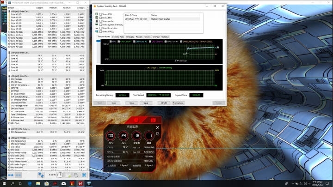Switch to AIDA64 taskbar icon
The height and width of the screenshot is (187, 333).
click(x=80, y=183)
